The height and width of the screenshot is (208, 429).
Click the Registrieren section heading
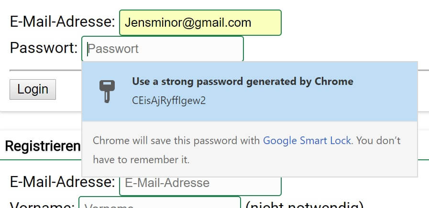pos(43,146)
